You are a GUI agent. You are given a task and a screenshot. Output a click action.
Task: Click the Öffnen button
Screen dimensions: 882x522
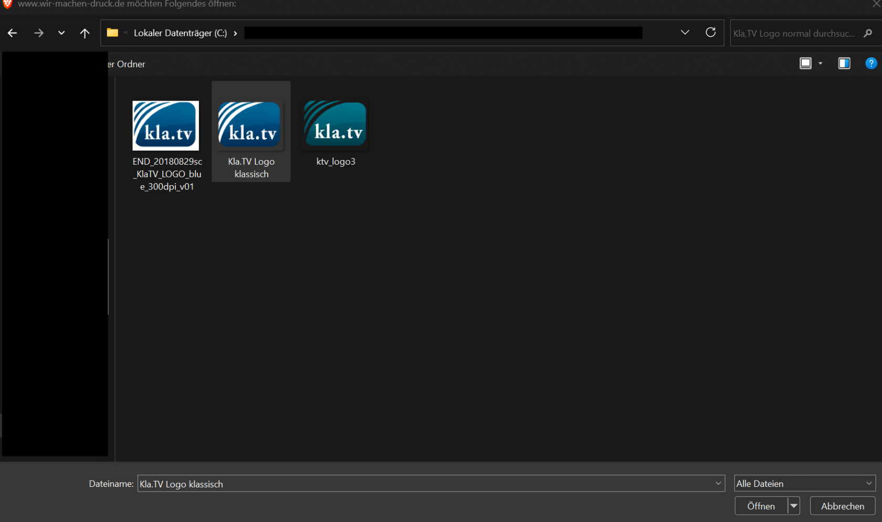click(761, 506)
